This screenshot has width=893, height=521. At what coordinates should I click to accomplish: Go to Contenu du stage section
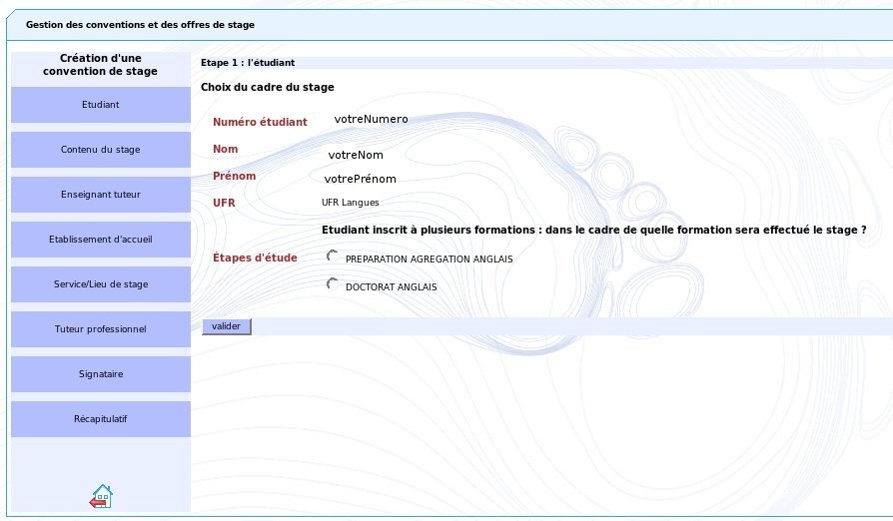point(101,150)
